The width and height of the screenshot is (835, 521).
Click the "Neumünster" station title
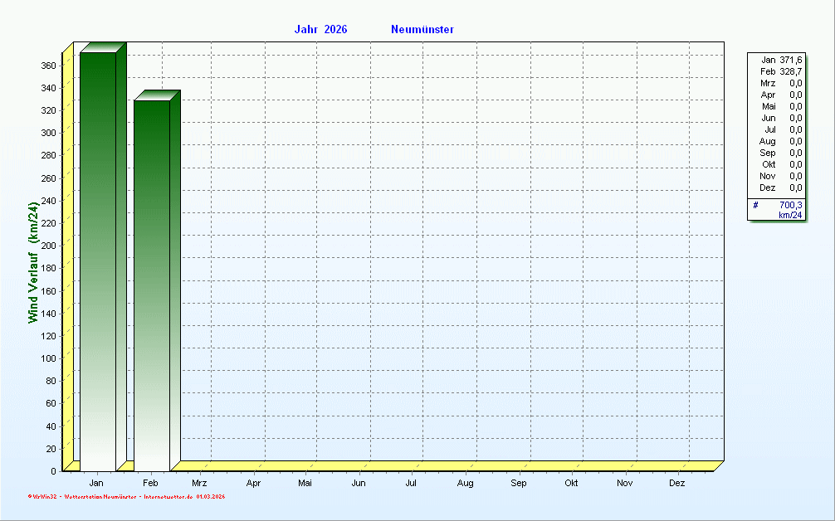[x=422, y=30]
